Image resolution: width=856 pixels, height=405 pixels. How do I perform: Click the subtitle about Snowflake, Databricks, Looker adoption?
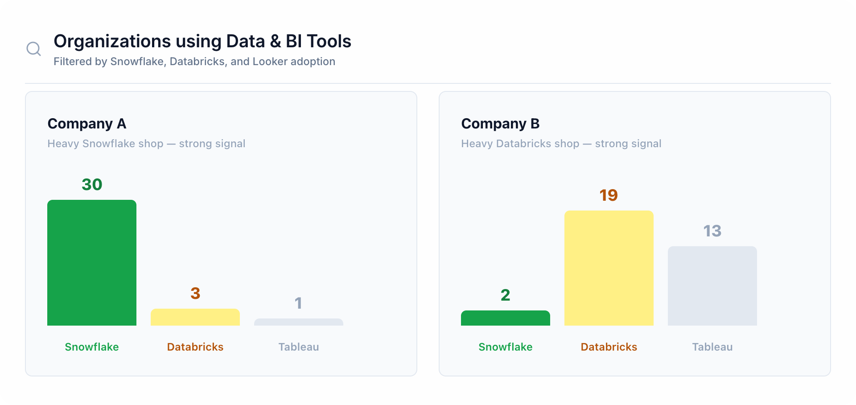[x=194, y=62]
